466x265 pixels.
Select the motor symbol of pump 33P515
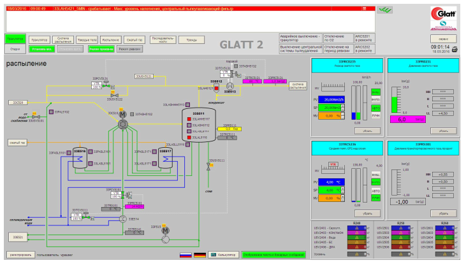click(166, 231)
